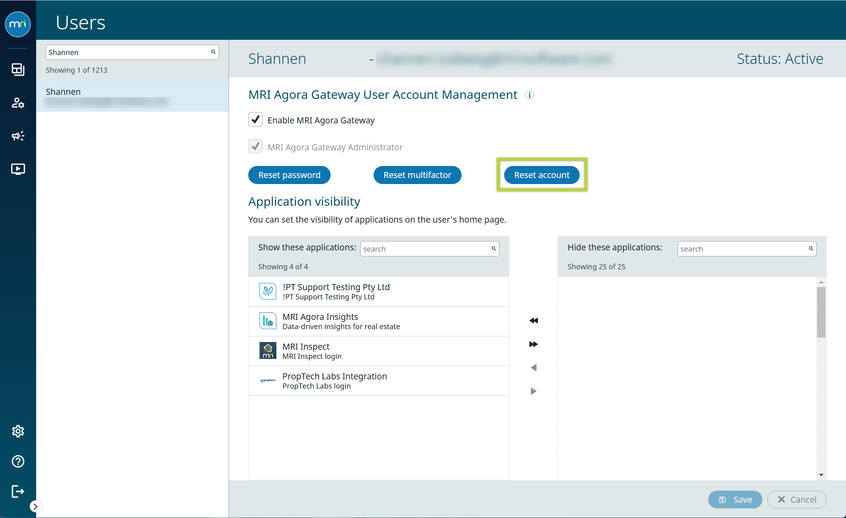Click the MRI logo at top left
This screenshot has height=518, width=846.
coord(18,24)
